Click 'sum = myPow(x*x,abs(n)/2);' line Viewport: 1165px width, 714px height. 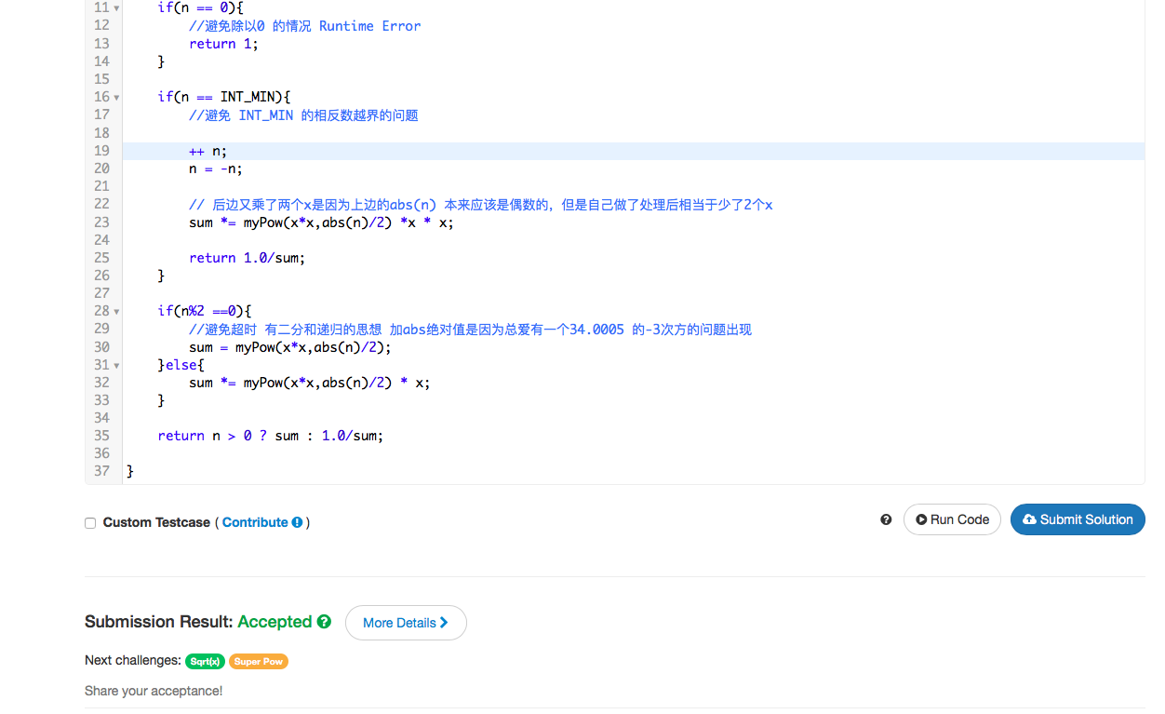pos(290,347)
